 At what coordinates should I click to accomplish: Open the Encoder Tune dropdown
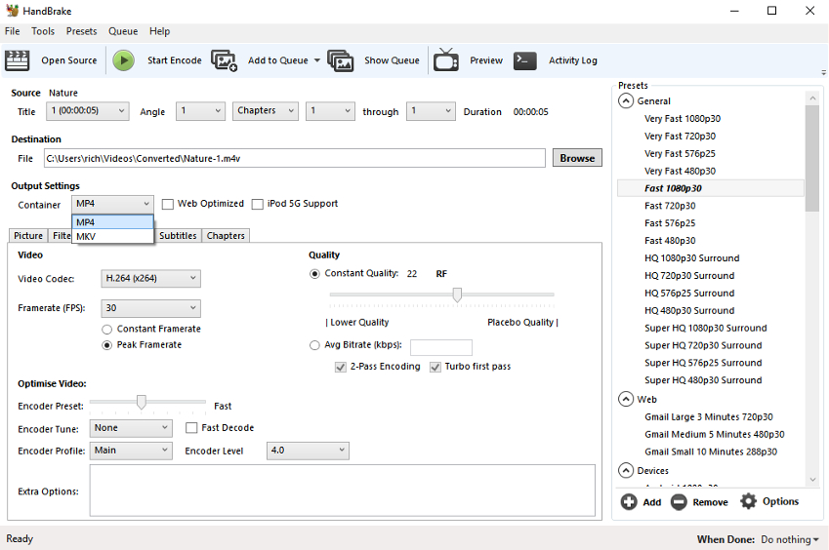coord(131,428)
